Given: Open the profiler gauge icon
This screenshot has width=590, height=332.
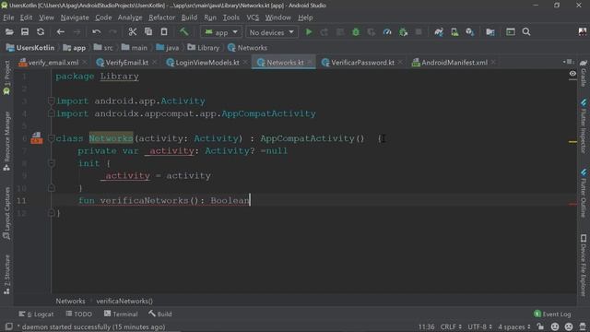Looking at the screenshot, I should pos(387,32).
